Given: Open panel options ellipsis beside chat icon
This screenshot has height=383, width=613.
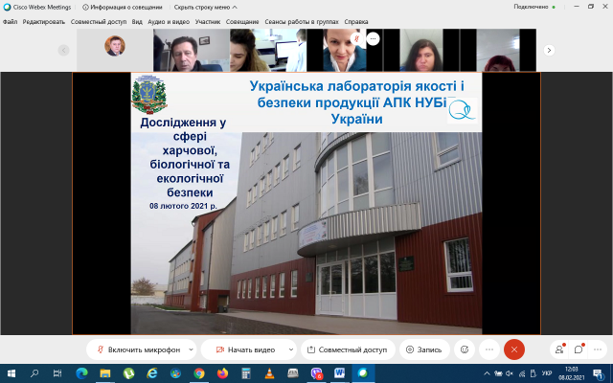Looking at the screenshot, I should pyautogui.click(x=598, y=349).
